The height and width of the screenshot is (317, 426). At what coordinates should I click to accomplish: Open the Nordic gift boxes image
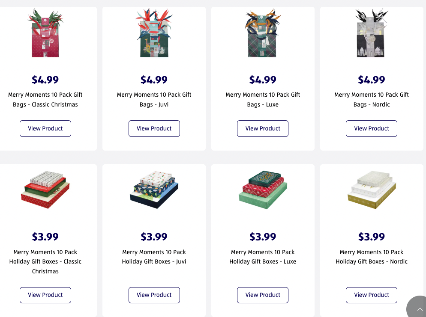[x=372, y=190]
